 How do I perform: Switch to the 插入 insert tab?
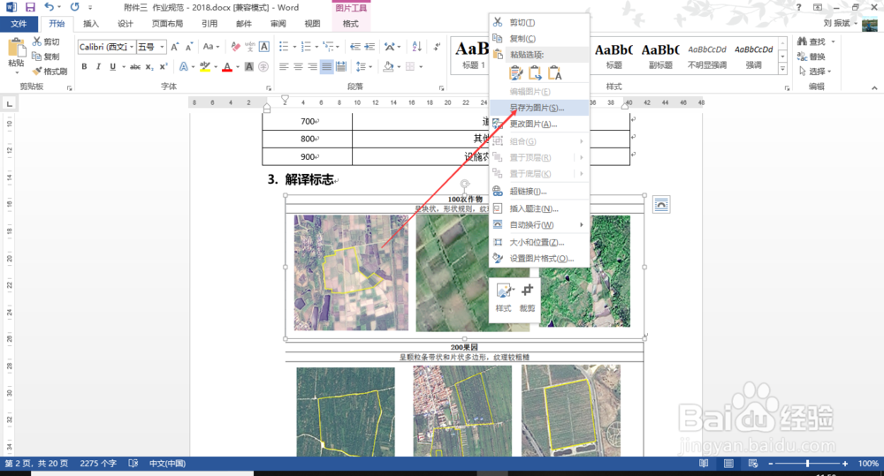[91, 24]
